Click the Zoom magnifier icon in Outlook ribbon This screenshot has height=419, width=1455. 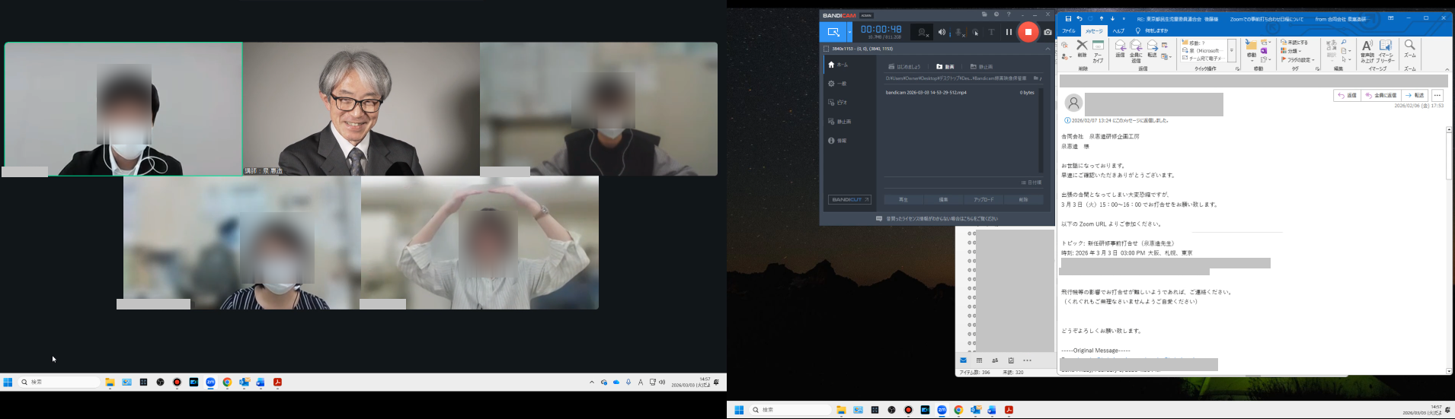pyautogui.click(x=1409, y=49)
